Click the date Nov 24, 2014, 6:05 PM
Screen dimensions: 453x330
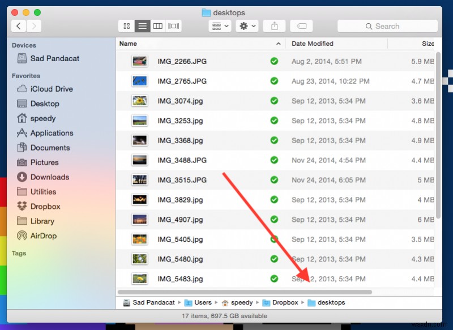328,180
